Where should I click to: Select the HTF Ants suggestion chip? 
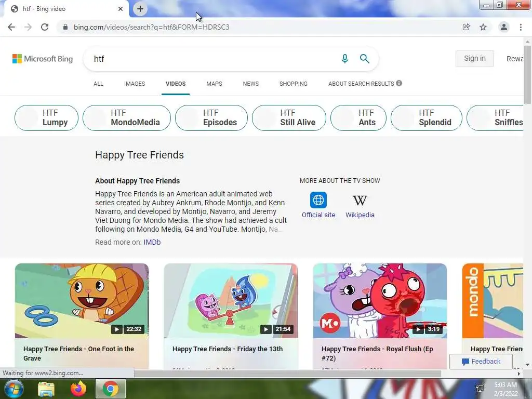358,118
